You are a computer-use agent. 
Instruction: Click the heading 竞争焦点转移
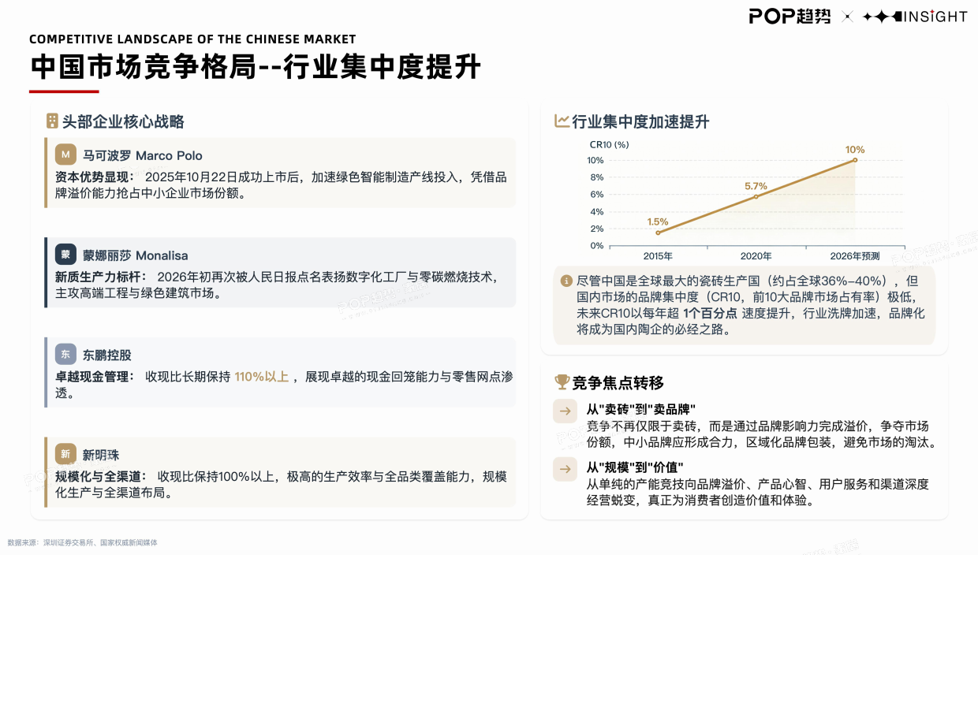[x=618, y=383]
